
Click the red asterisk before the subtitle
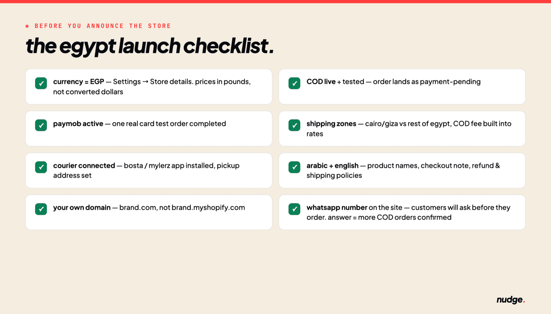pos(27,26)
